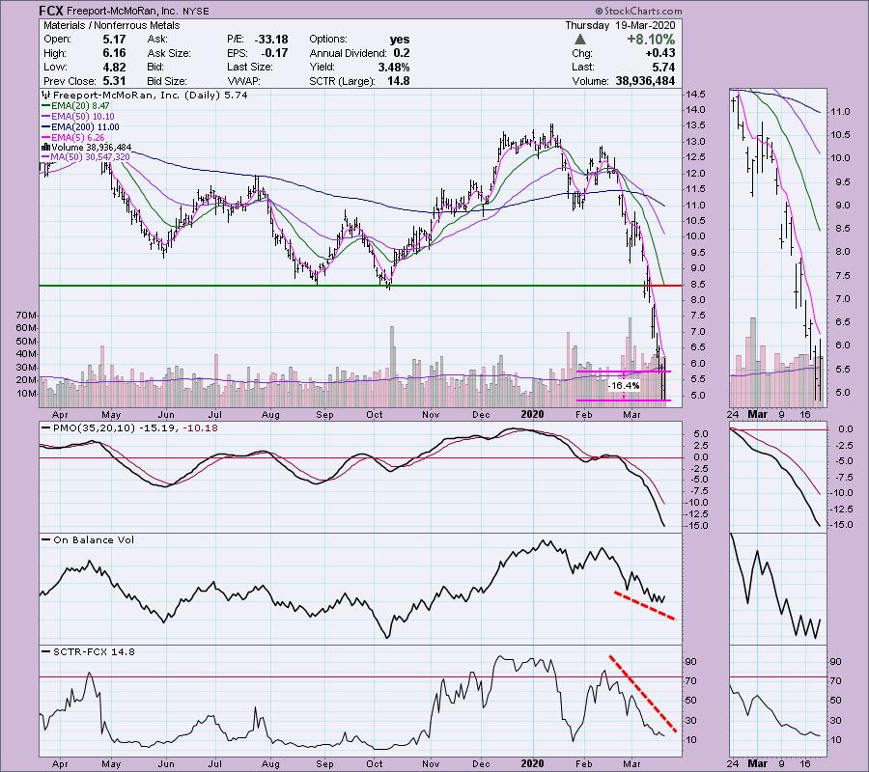Click the 70M volume axis label

tap(27, 316)
